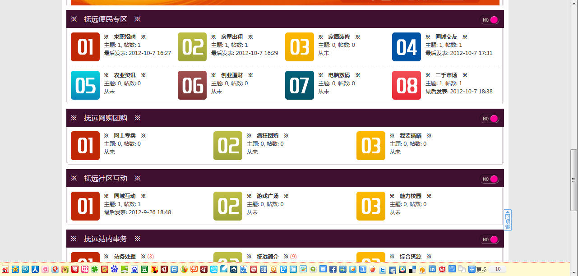Open the 疯狂团购 forum link

268,136
